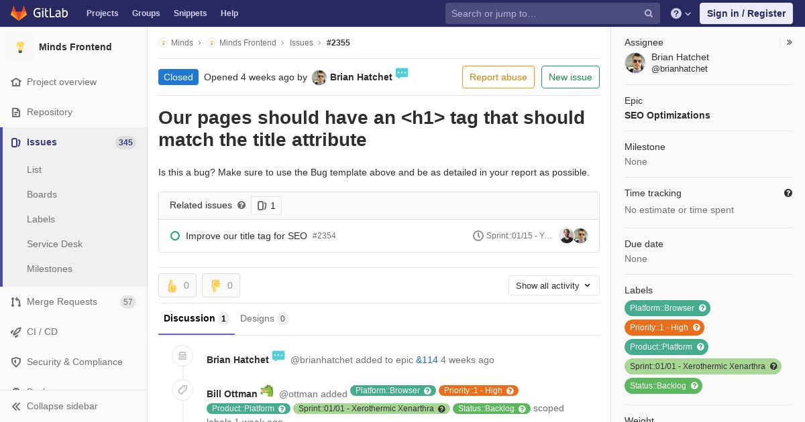Click the thumbs up emoji button
The image size is (805, 422).
[x=177, y=285]
